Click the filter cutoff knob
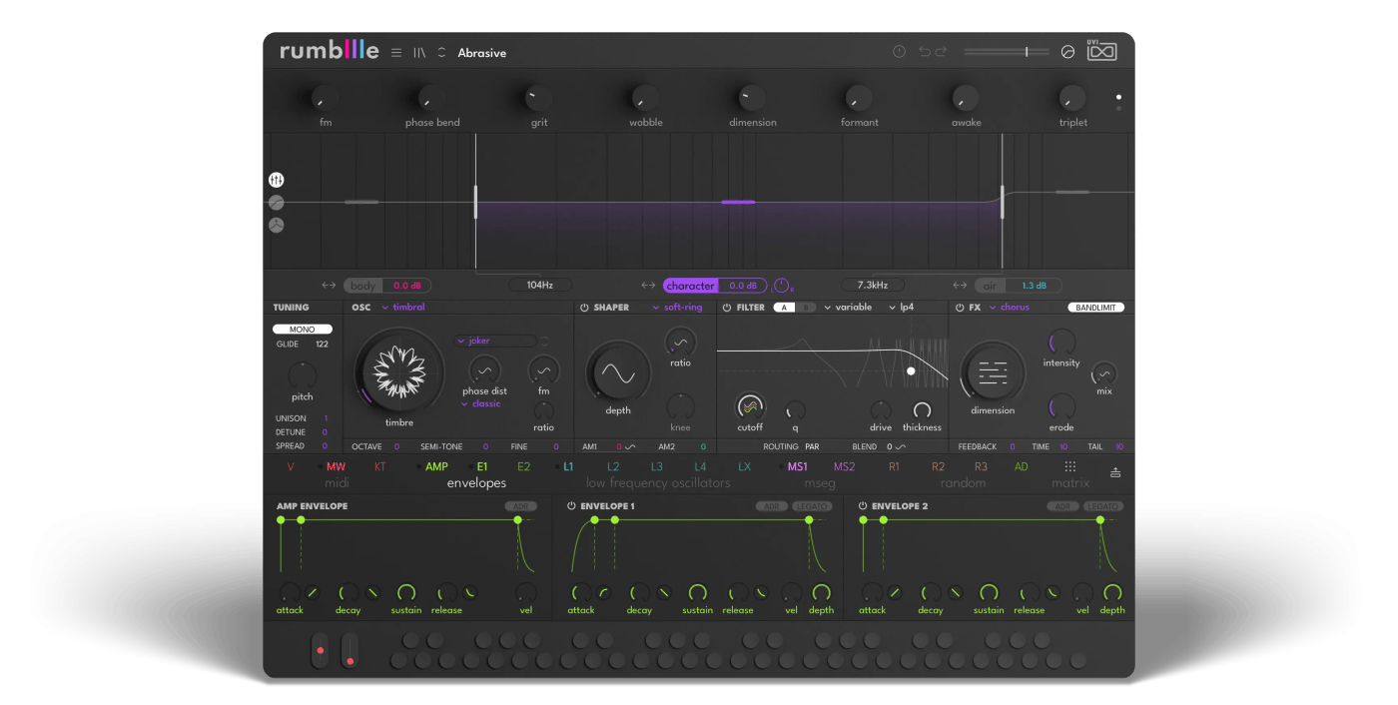This screenshot has width=1398, height=705. [750, 406]
